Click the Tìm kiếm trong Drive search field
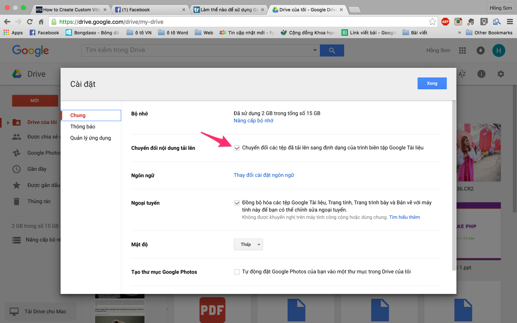Image resolution: width=517 pixels, height=323 pixels. (x=194, y=50)
